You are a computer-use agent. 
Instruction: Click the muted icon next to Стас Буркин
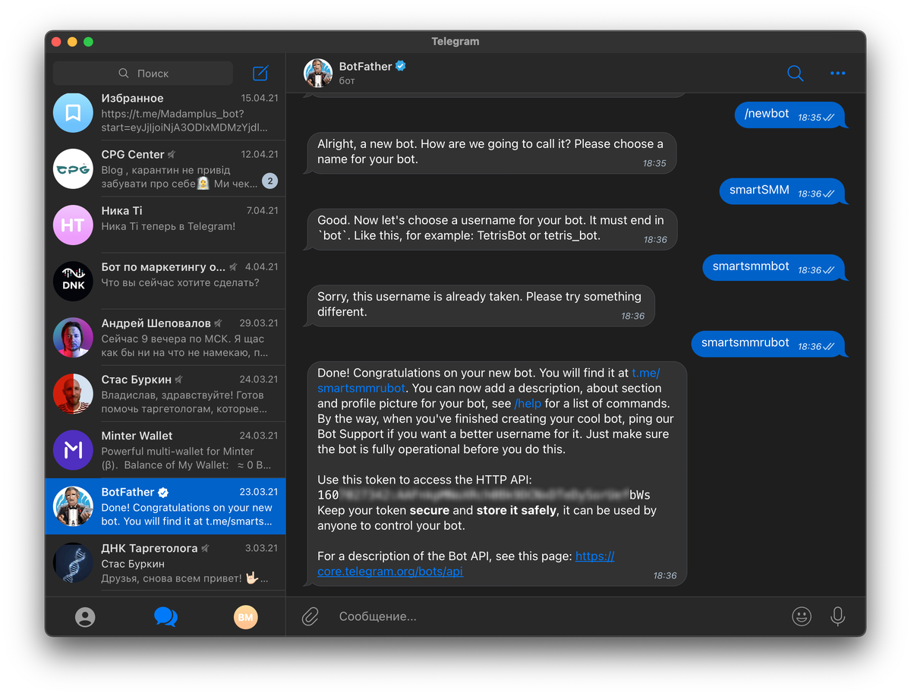(x=179, y=379)
